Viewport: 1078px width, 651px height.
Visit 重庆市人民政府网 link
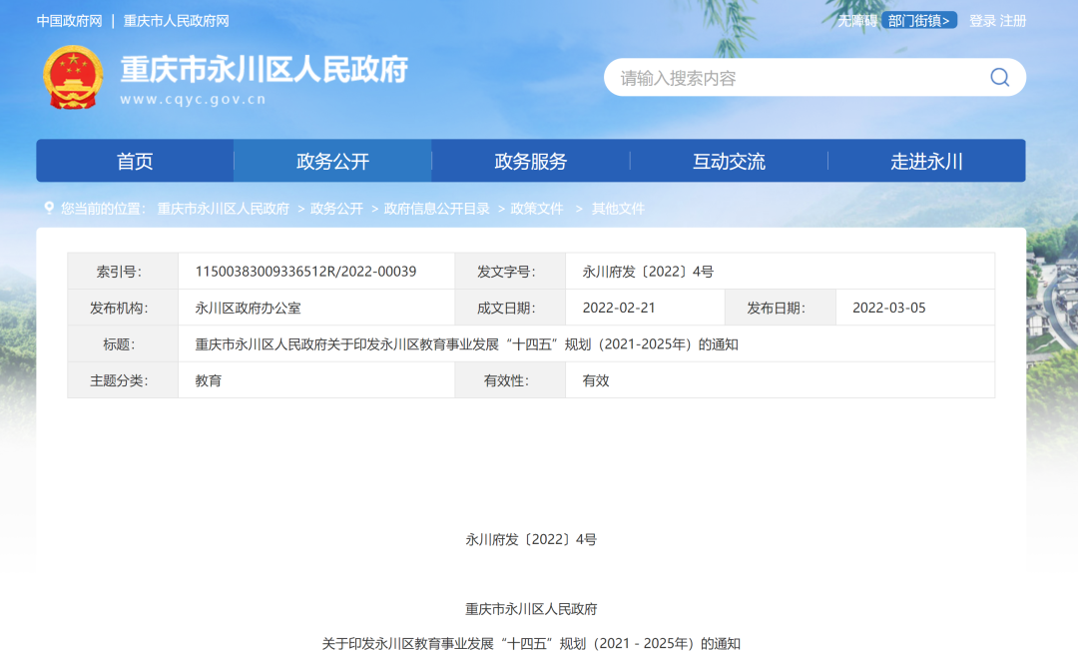point(175,19)
